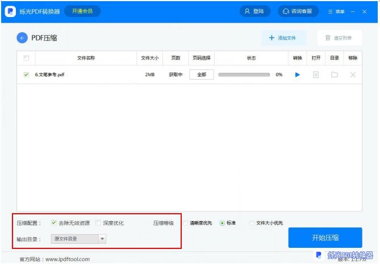Image resolution: width=380 pixels, height=266 pixels.
Task: Expand the 原文件目录 output directory dropdown
Action: (78, 239)
